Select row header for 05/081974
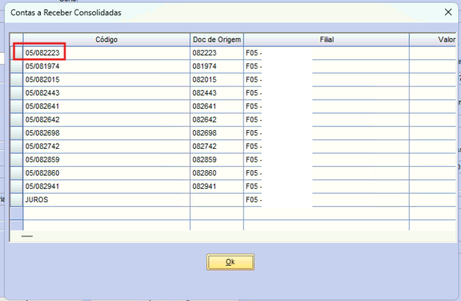Image resolution: width=461 pixels, height=301 pixels. point(17,66)
